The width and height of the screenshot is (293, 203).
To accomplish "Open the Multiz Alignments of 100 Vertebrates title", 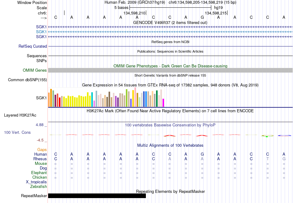I will coord(170,145).
